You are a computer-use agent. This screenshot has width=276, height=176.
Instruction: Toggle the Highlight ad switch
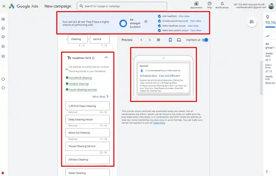click(x=205, y=40)
